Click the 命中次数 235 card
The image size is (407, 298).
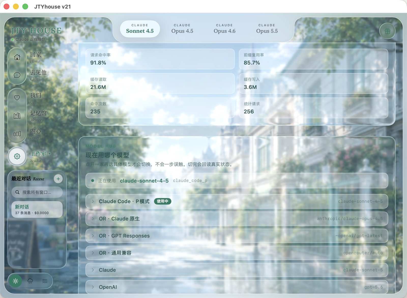160,108
